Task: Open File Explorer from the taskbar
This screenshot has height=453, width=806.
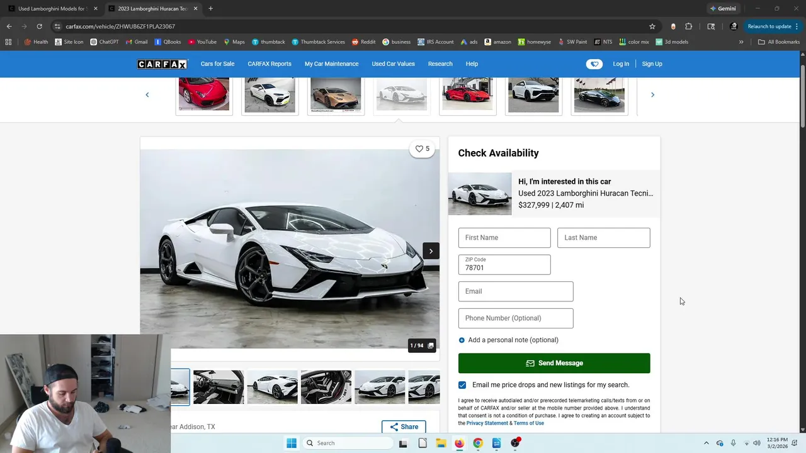Action: (x=441, y=443)
